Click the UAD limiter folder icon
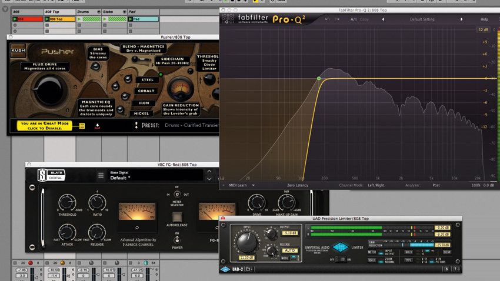 click(249, 269)
